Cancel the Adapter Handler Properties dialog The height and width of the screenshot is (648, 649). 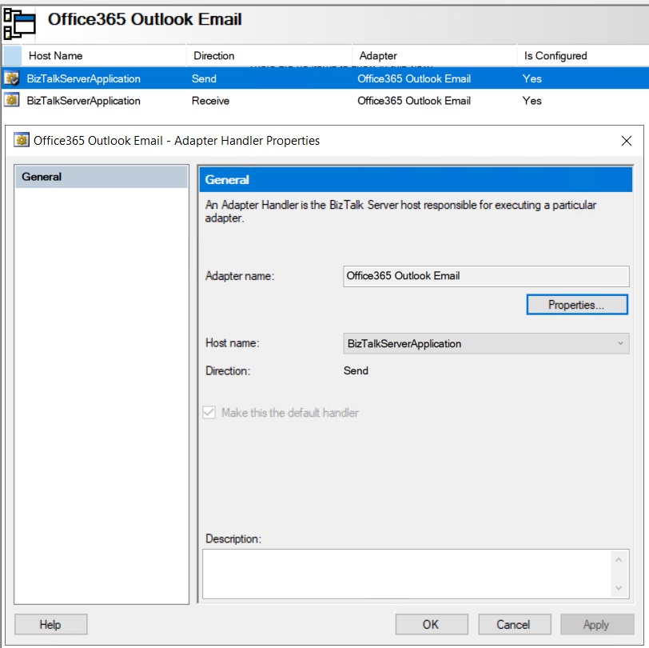[x=514, y=624]
